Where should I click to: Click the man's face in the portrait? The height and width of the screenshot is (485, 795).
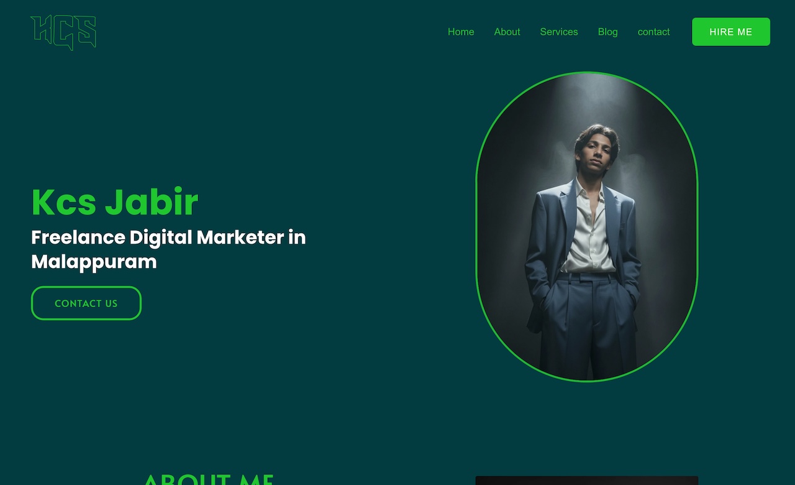pos(596,150)
